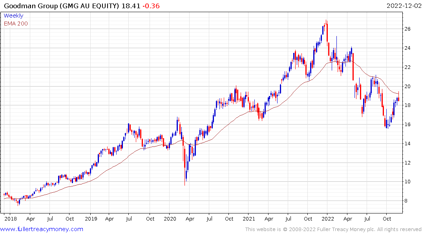Click the 10 price axis label
The image size is (422, 235).
point(407,182)
